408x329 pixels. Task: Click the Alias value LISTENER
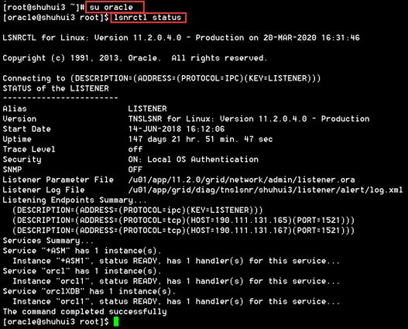[x=147, y=108]
